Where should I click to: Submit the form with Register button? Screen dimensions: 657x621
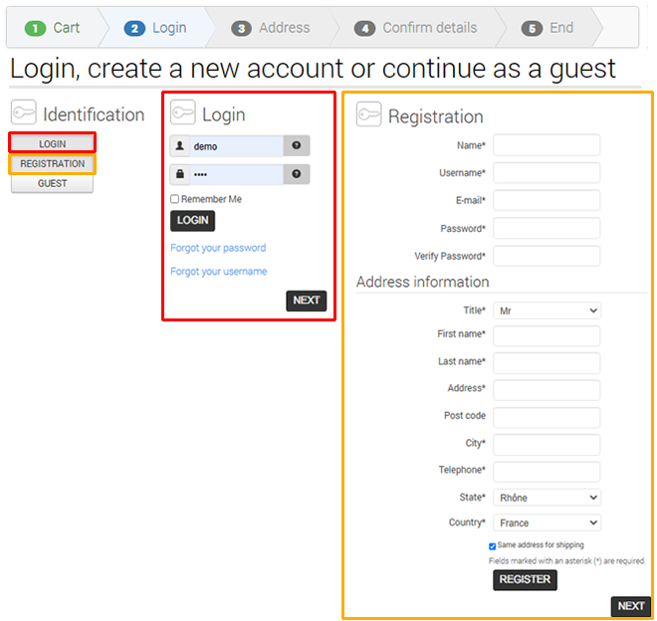[525, 579]
